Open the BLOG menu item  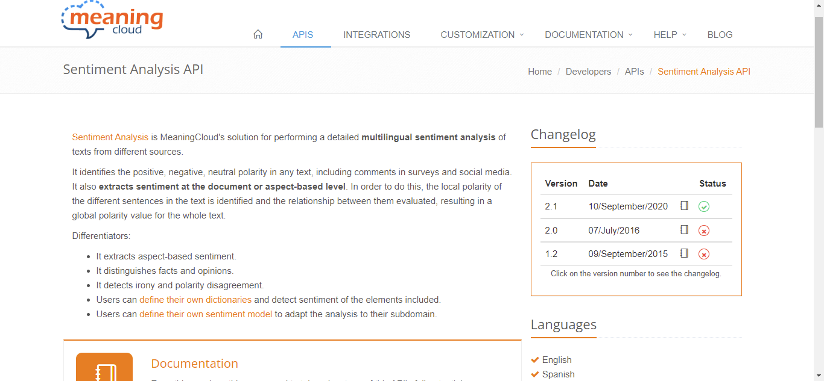pyautogui.click(x=720, y=34)
